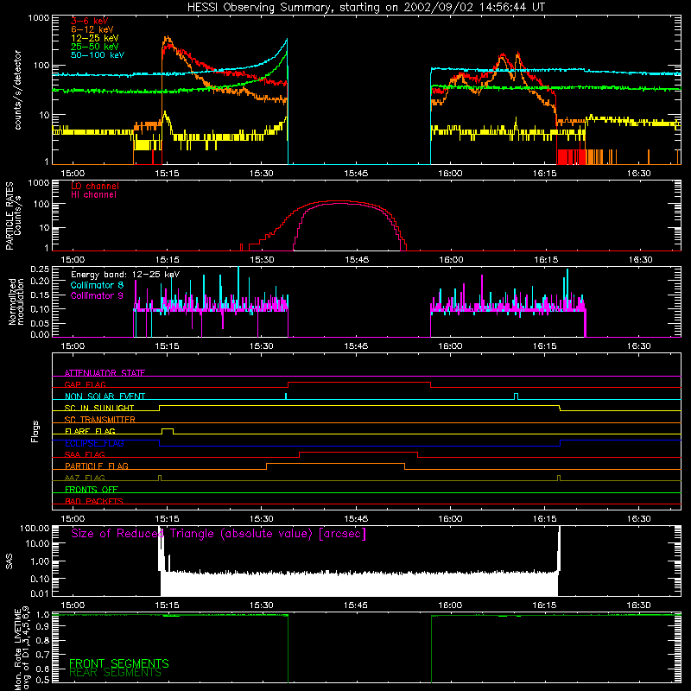Click the FRONTS OFF flag label
Image resolution: width=691 pixels, height=691 pixels.
[92, 490]
